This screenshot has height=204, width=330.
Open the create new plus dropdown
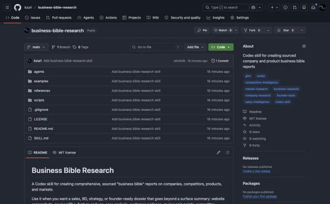(x=274, y=7)
